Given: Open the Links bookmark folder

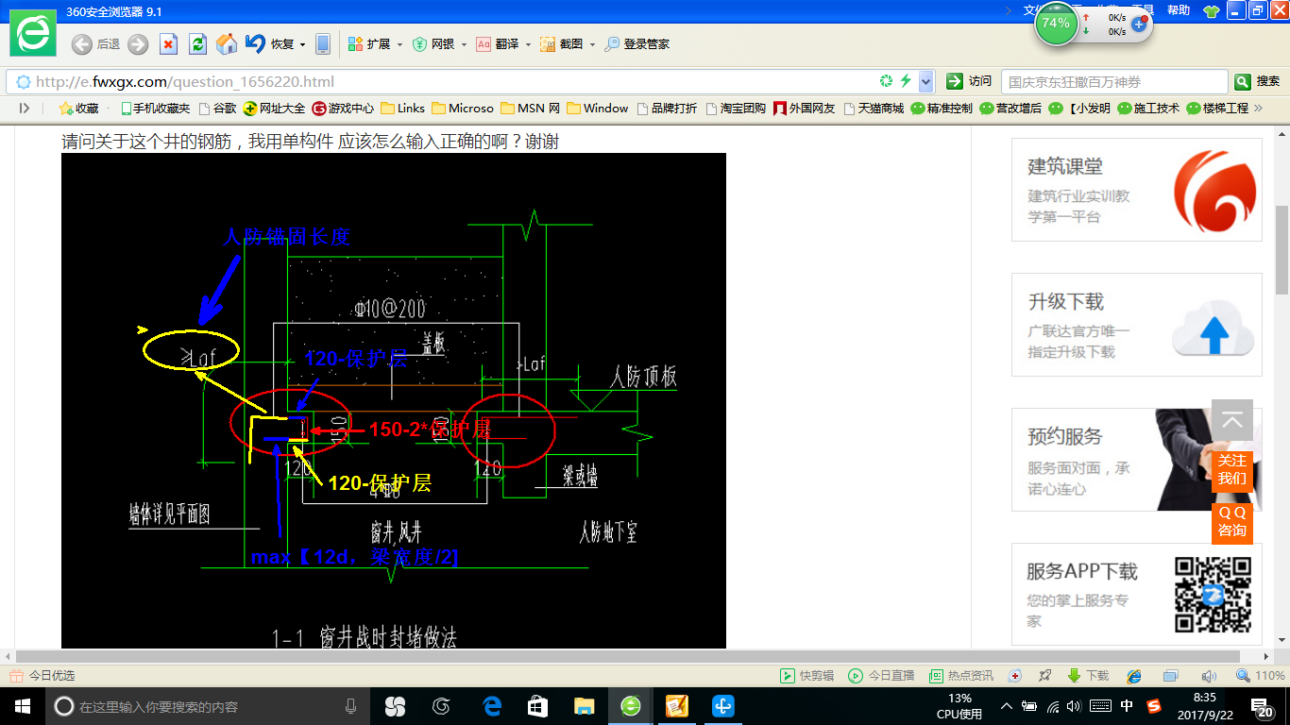Looking at the screenshot, I should [403, 109].
